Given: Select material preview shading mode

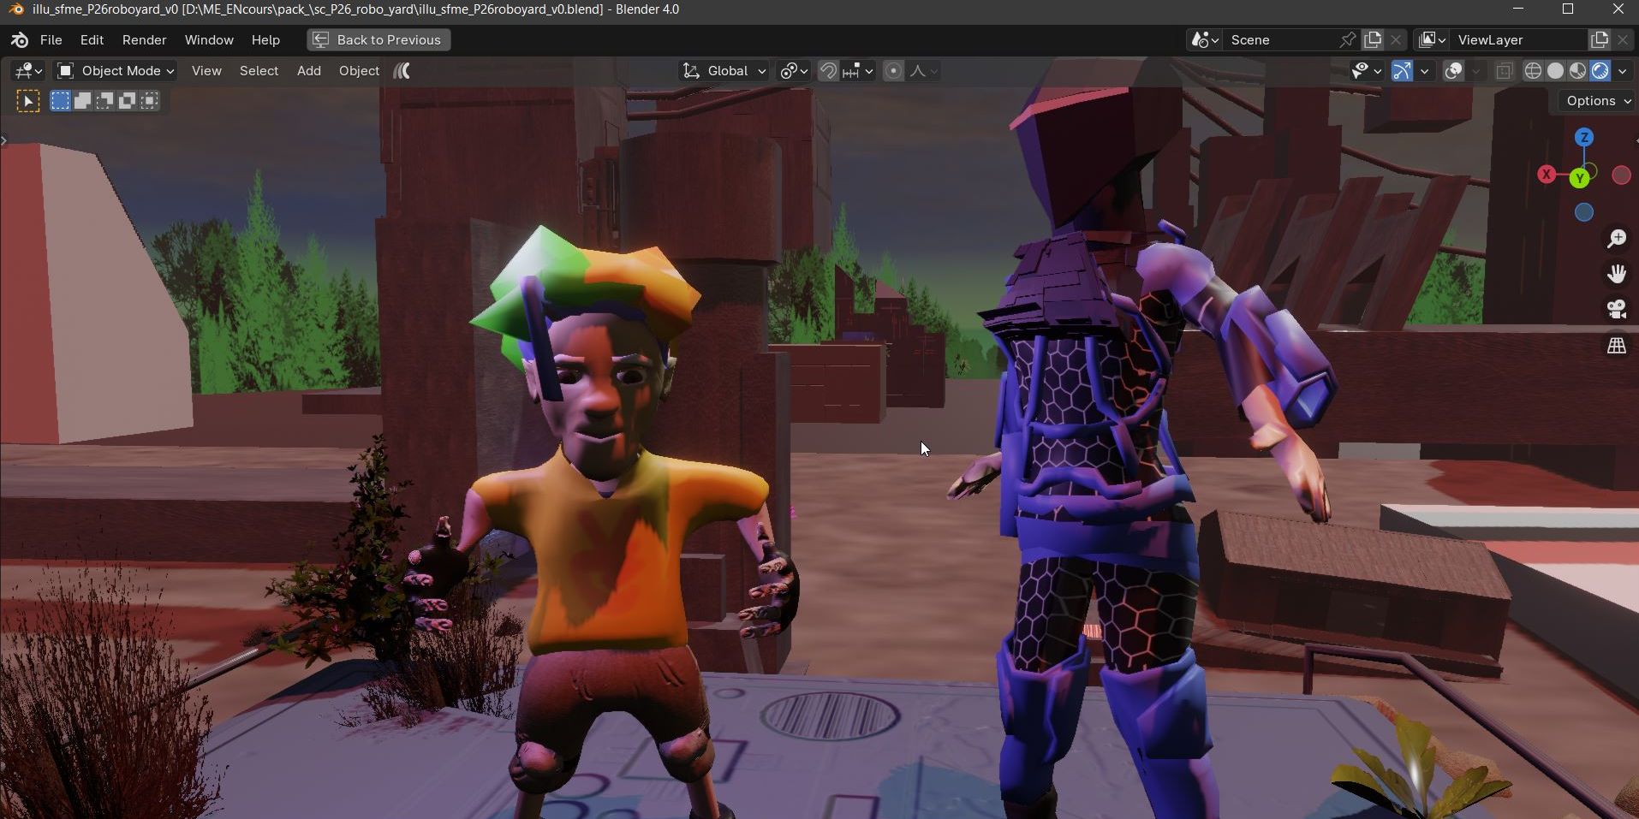Looking at the screenshot, I should click(1577, 71).
